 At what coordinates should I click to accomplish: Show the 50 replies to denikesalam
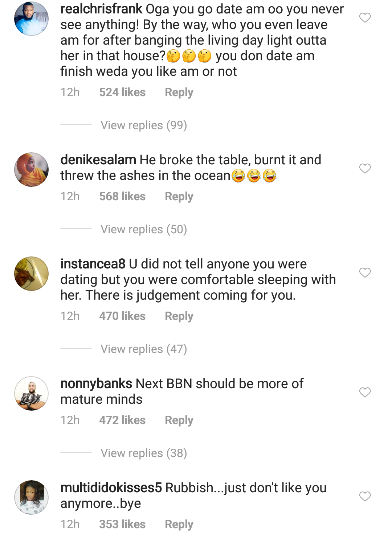tap(144, 229)
